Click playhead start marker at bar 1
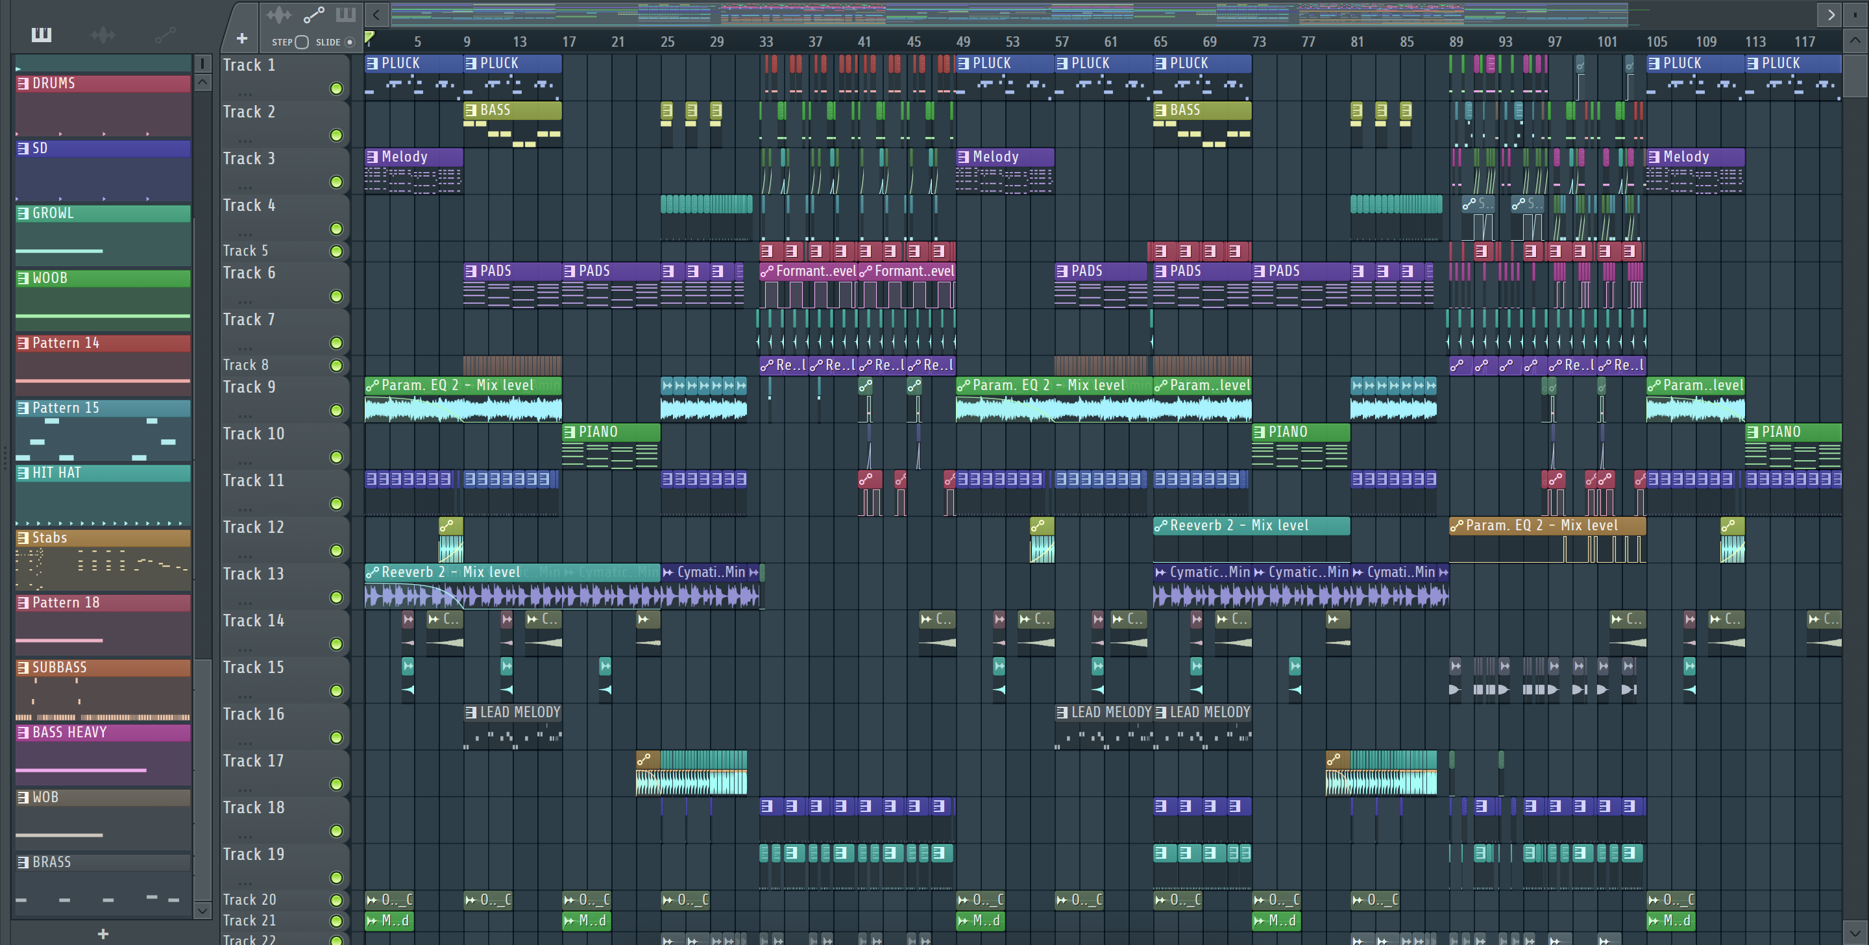 pos(369,38)
